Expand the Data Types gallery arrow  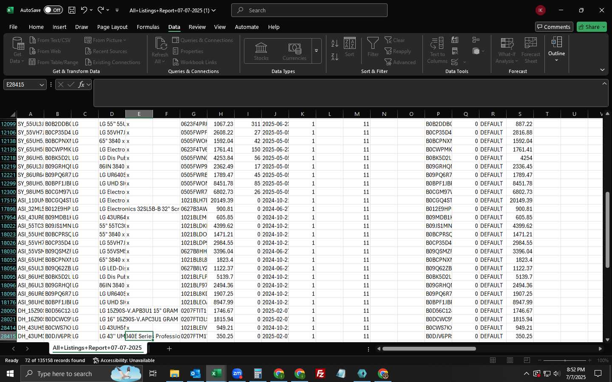317,51
